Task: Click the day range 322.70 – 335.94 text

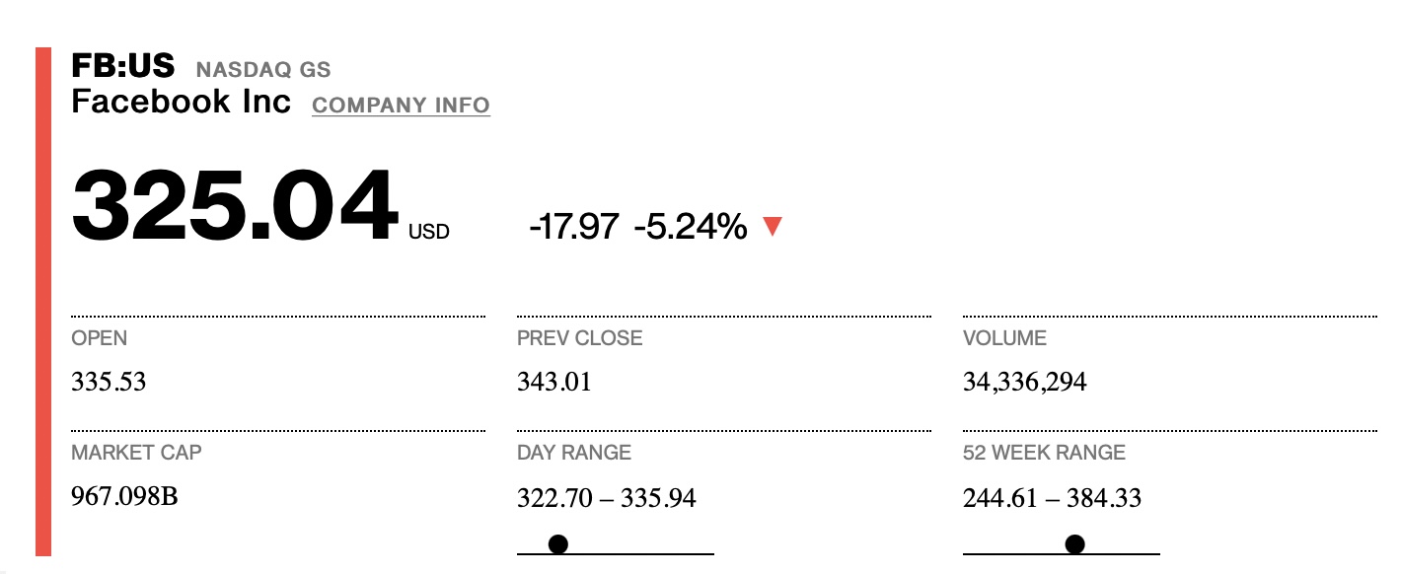Action: point(607,498)
